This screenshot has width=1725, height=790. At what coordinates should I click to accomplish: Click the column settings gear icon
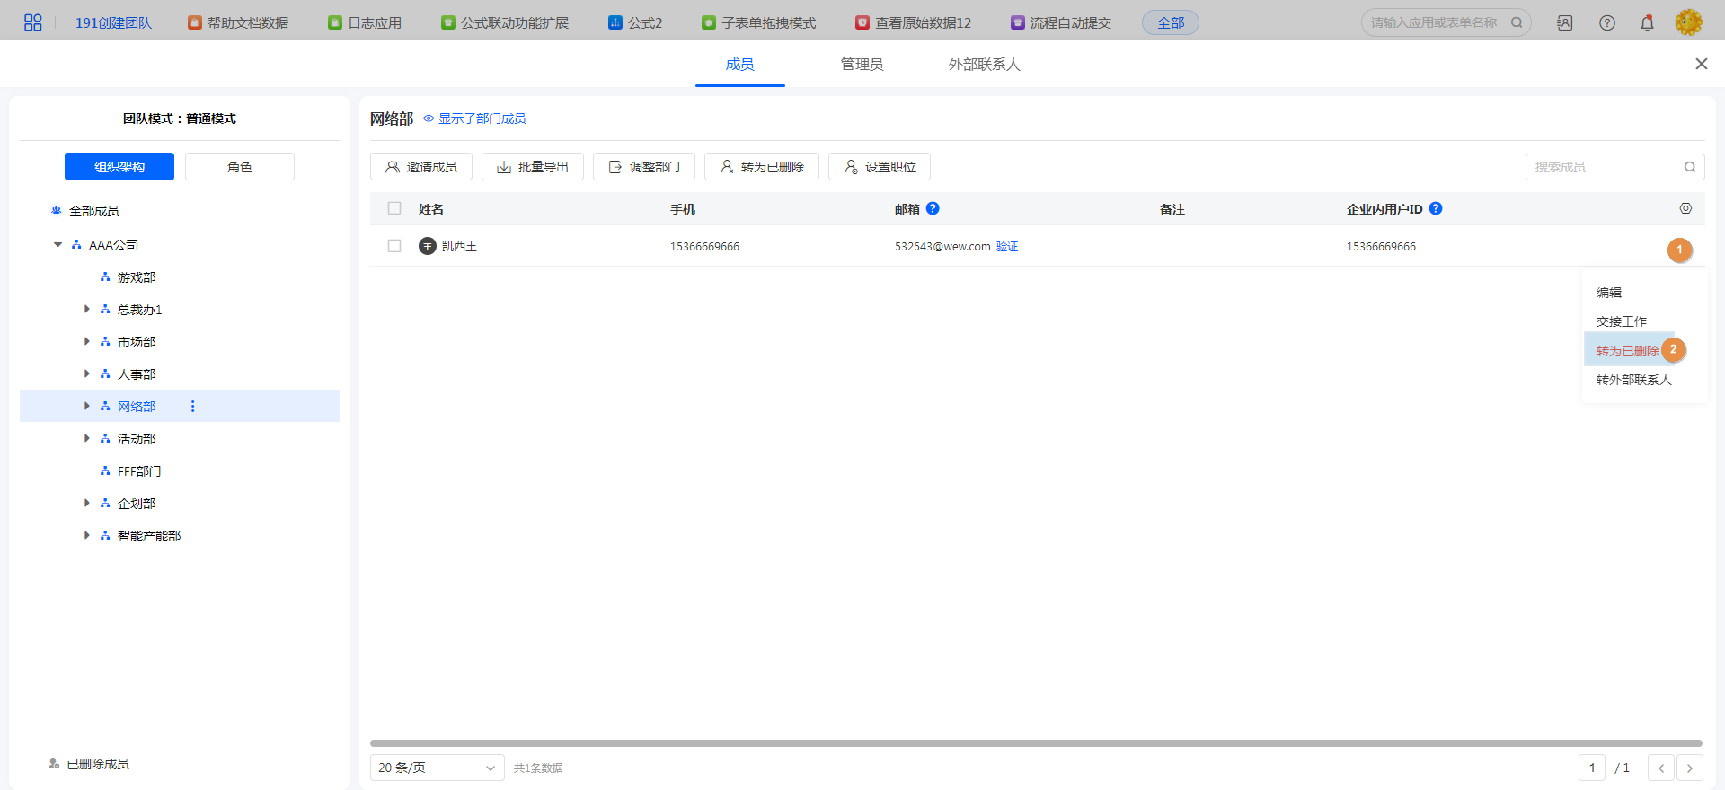point(1685,208)
